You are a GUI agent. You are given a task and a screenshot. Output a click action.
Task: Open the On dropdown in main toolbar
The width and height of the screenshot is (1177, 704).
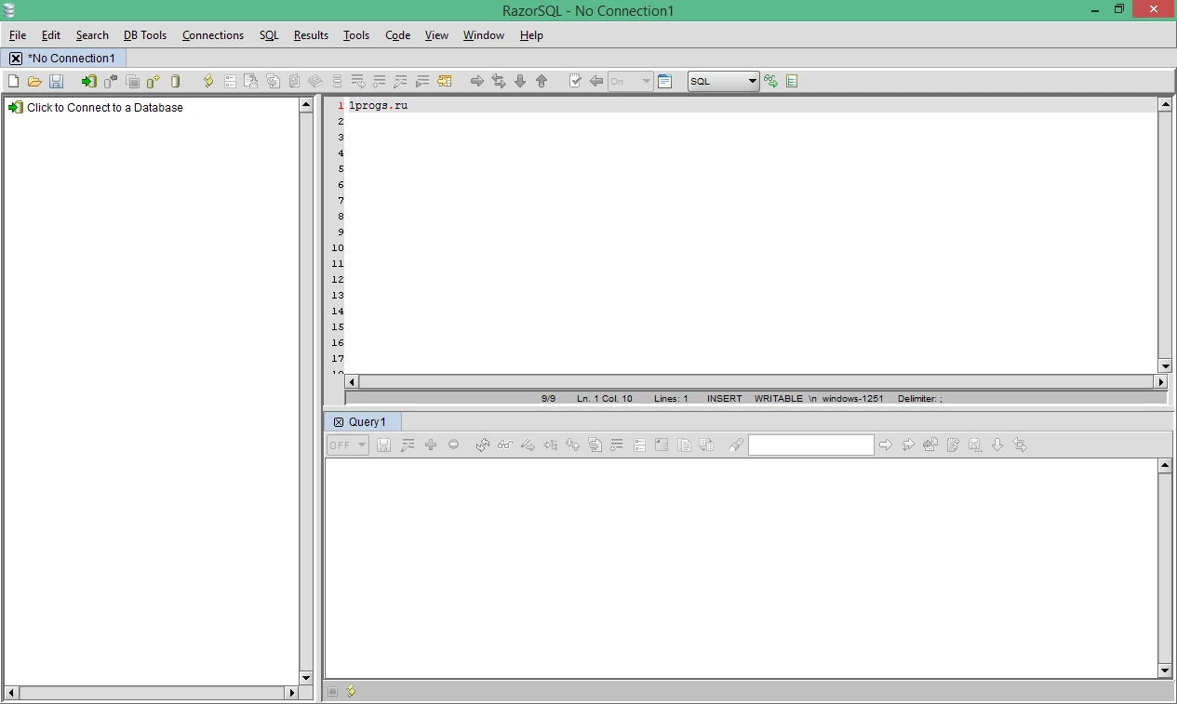630,81
